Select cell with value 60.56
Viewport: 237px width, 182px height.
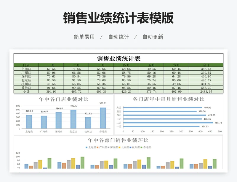click(51, 69)
